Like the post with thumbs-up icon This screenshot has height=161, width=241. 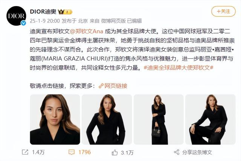pyautogui.click(x=114, y=152)
